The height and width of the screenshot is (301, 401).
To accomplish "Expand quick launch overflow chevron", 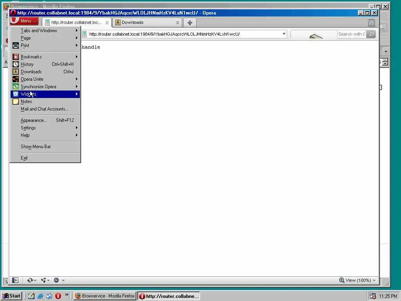I will tap(67, 295).
